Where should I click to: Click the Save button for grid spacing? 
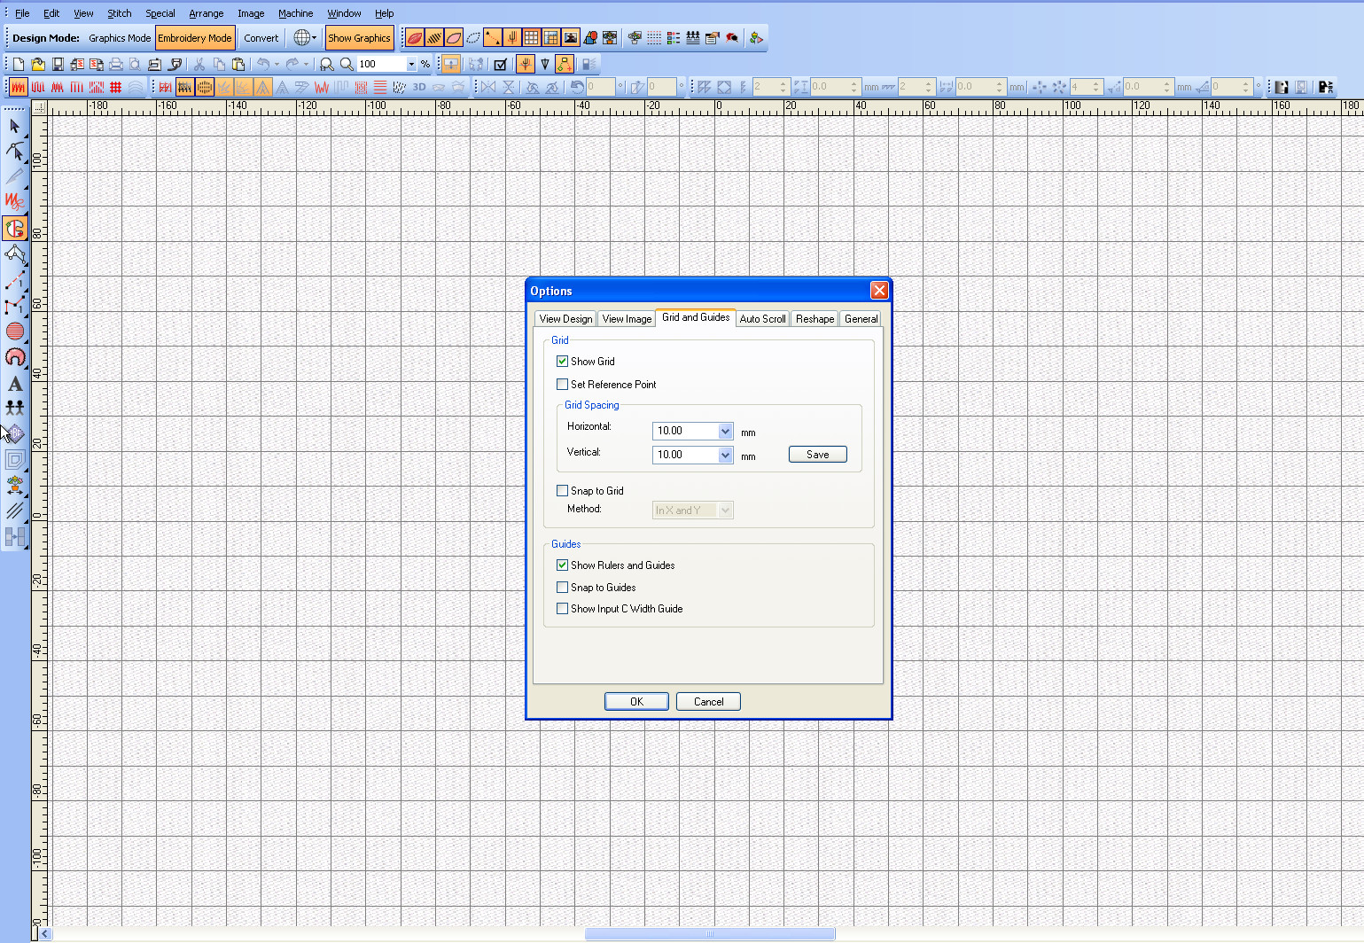click(817, 455)
